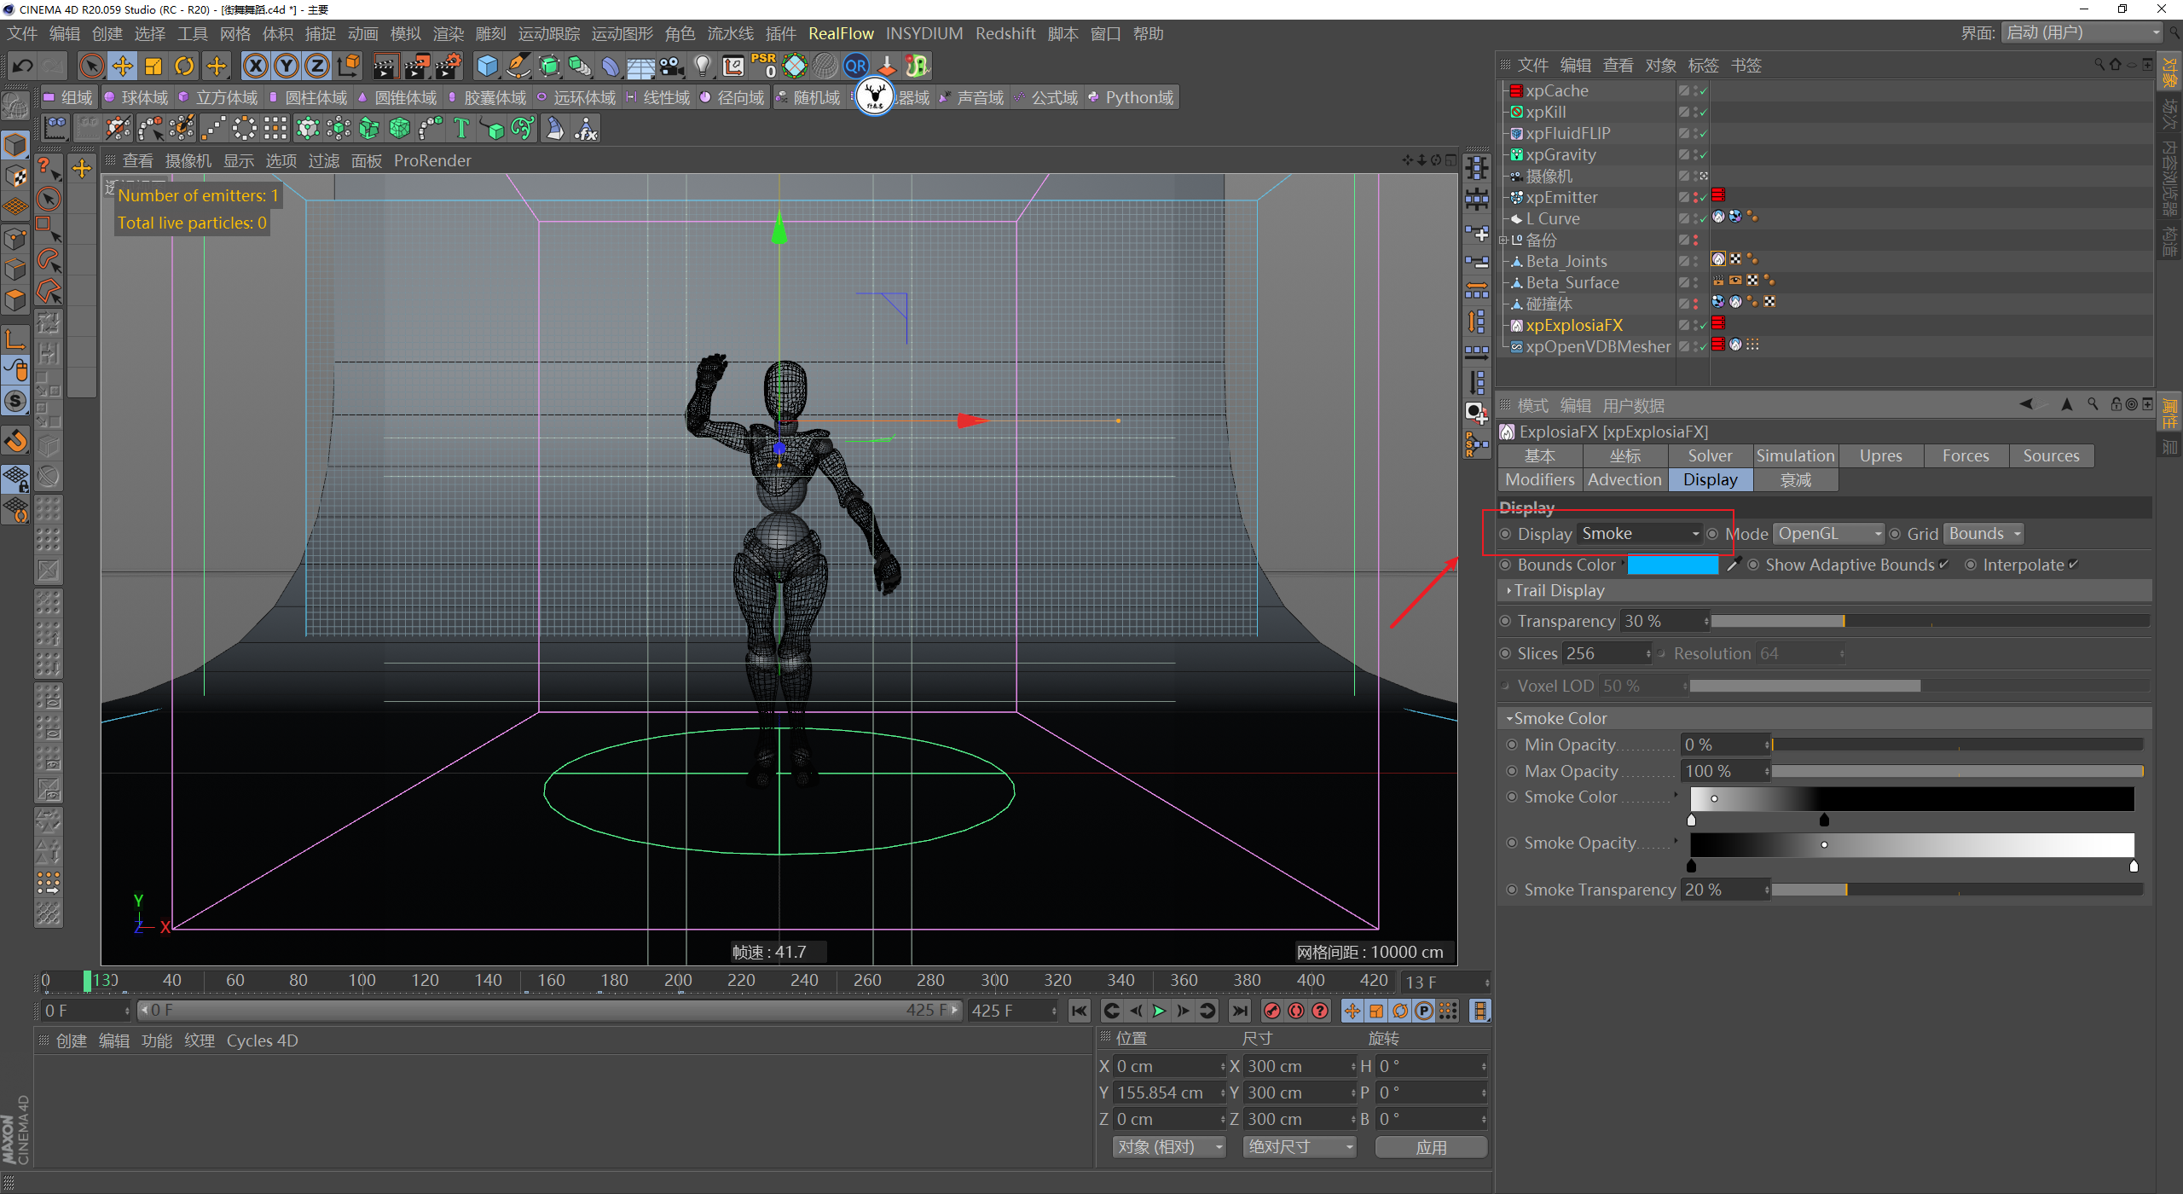The width and height of the screenshot is (2183, 1194).
Task: Select the Rotate tool icon
Action: point(184,66)
